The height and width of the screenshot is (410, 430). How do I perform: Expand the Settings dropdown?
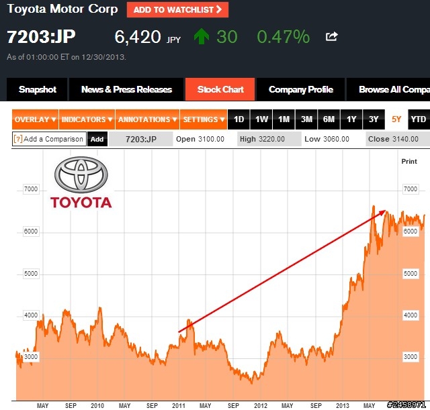tap(204, 119)
